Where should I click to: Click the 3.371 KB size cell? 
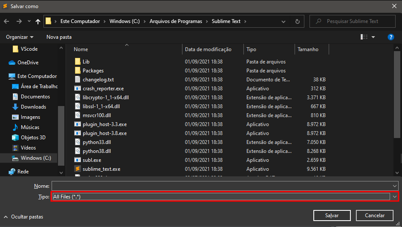coord(316,98)
